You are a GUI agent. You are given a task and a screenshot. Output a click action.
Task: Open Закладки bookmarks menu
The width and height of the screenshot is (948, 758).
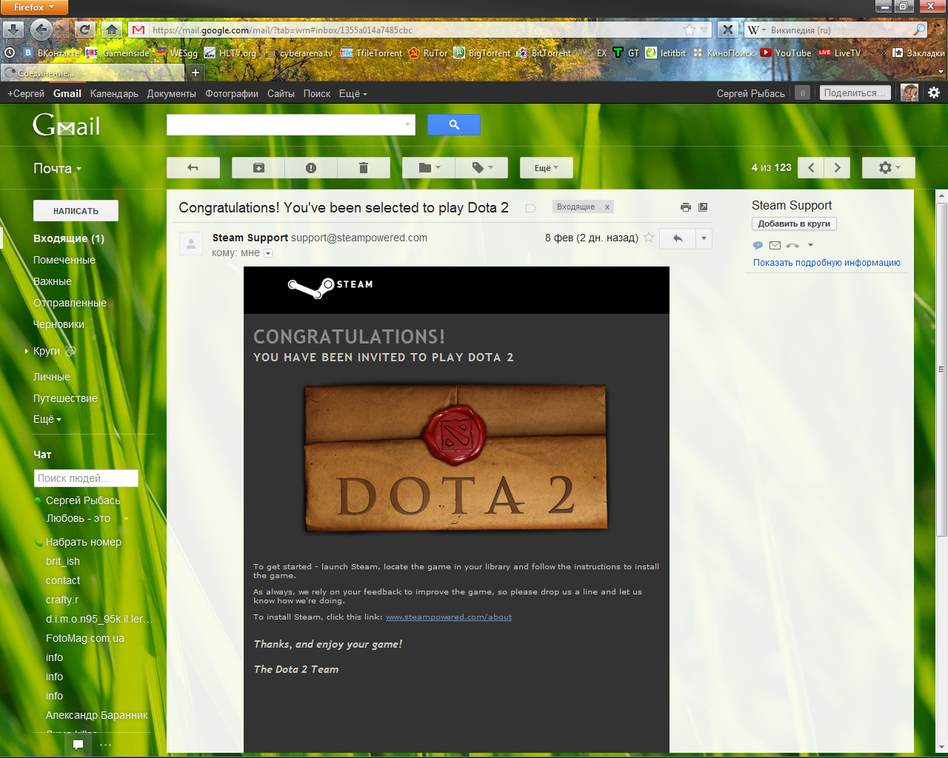click(x=918, y=53)
